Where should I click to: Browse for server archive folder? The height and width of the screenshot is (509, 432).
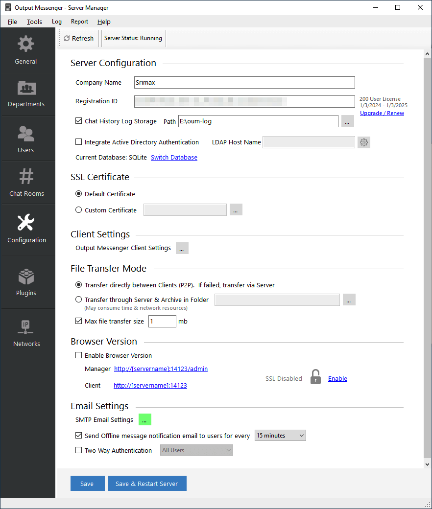(349, 300)
